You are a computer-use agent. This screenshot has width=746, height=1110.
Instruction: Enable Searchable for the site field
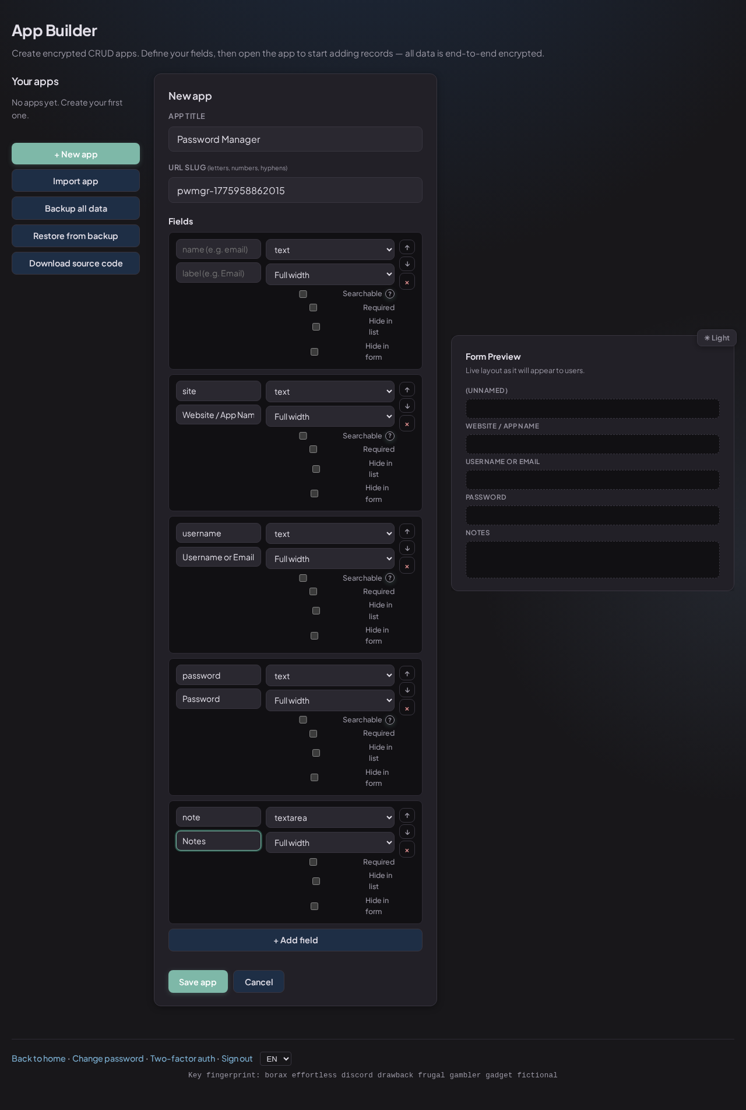[303, 436]
